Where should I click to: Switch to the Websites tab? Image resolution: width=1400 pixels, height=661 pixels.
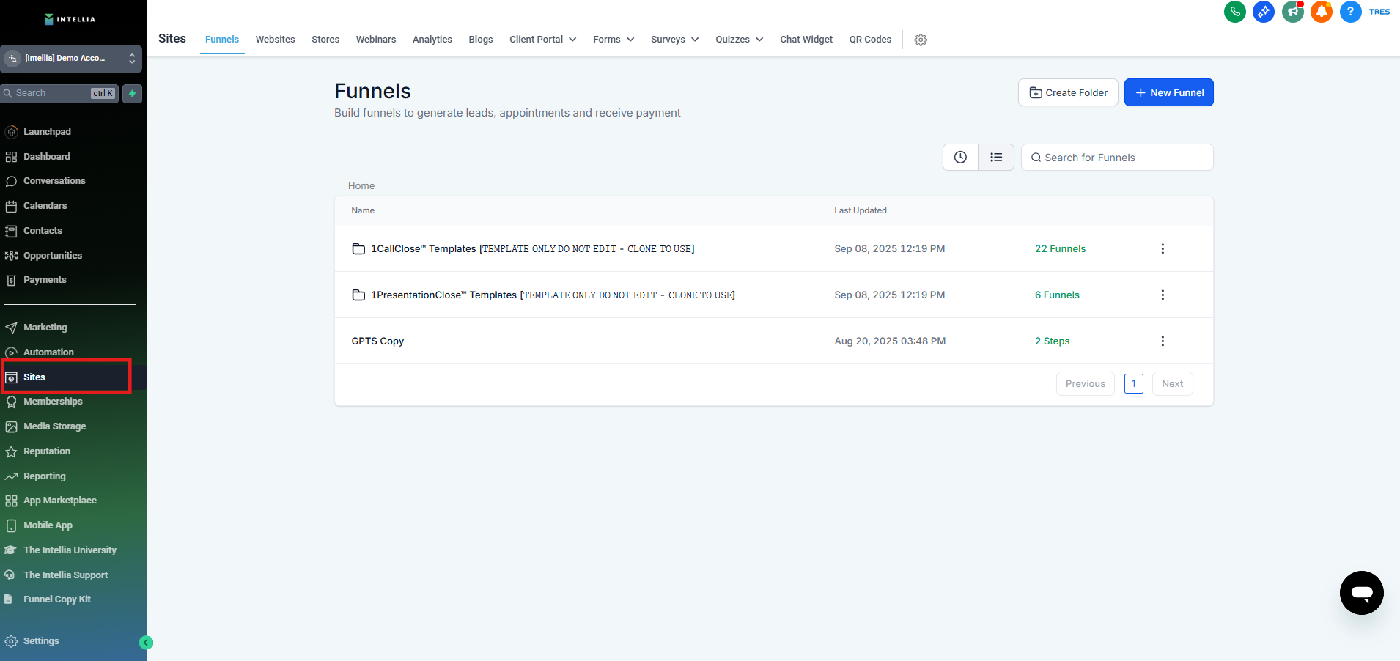point(275,40)
